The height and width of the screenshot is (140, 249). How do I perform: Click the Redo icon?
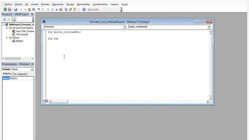(x=43, y=9)
